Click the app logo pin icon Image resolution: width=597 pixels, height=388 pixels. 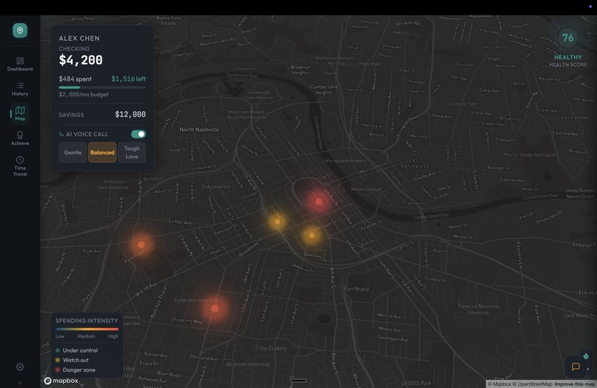[x=20, y=30]
